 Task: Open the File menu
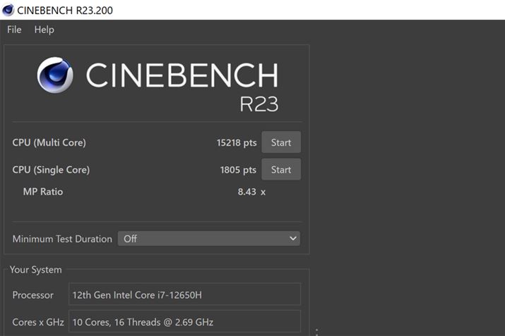coord(14,30)
